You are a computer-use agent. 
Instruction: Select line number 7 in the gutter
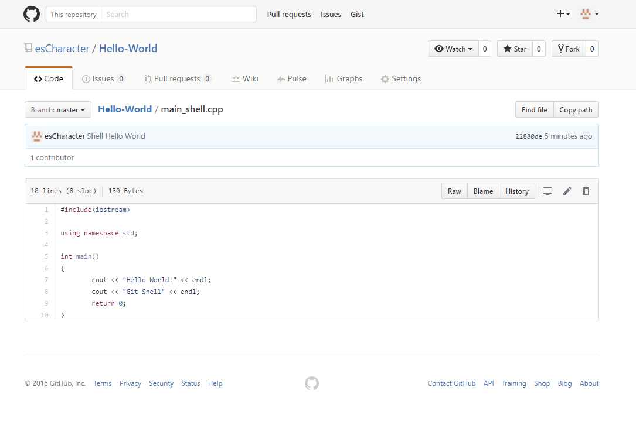tap(46, 280)
